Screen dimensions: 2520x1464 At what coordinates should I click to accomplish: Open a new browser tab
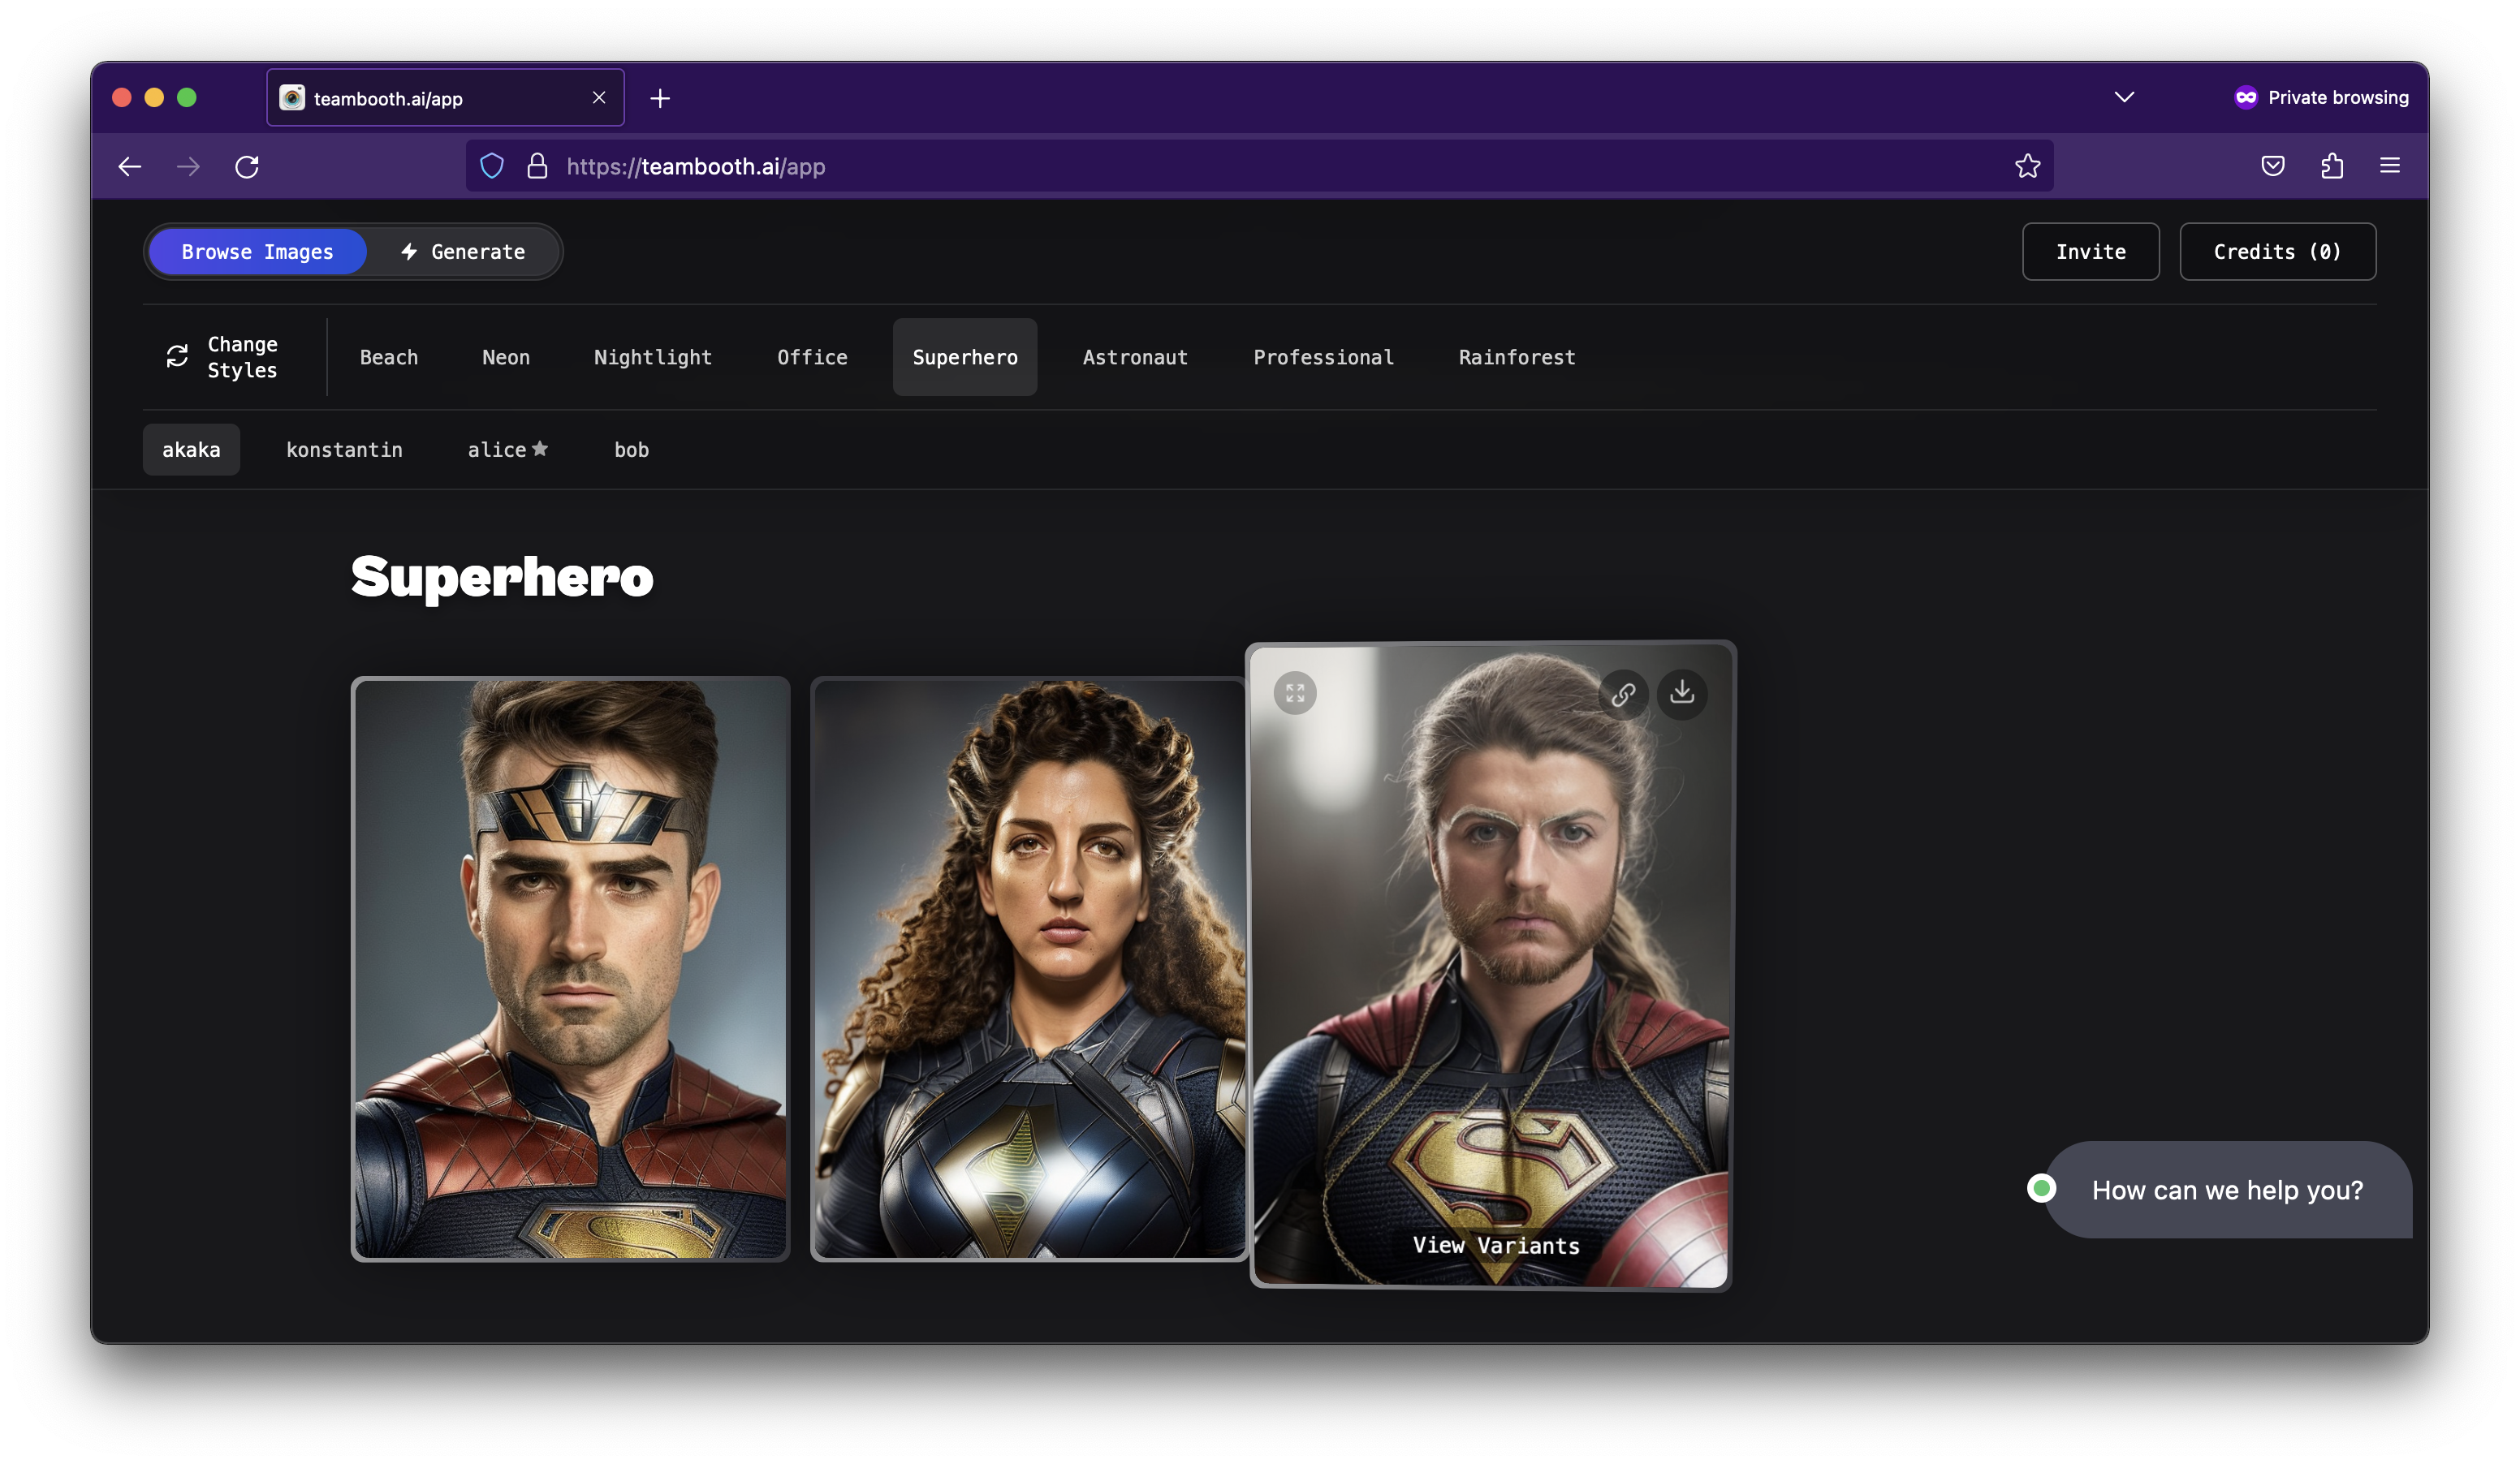(660, 98)
